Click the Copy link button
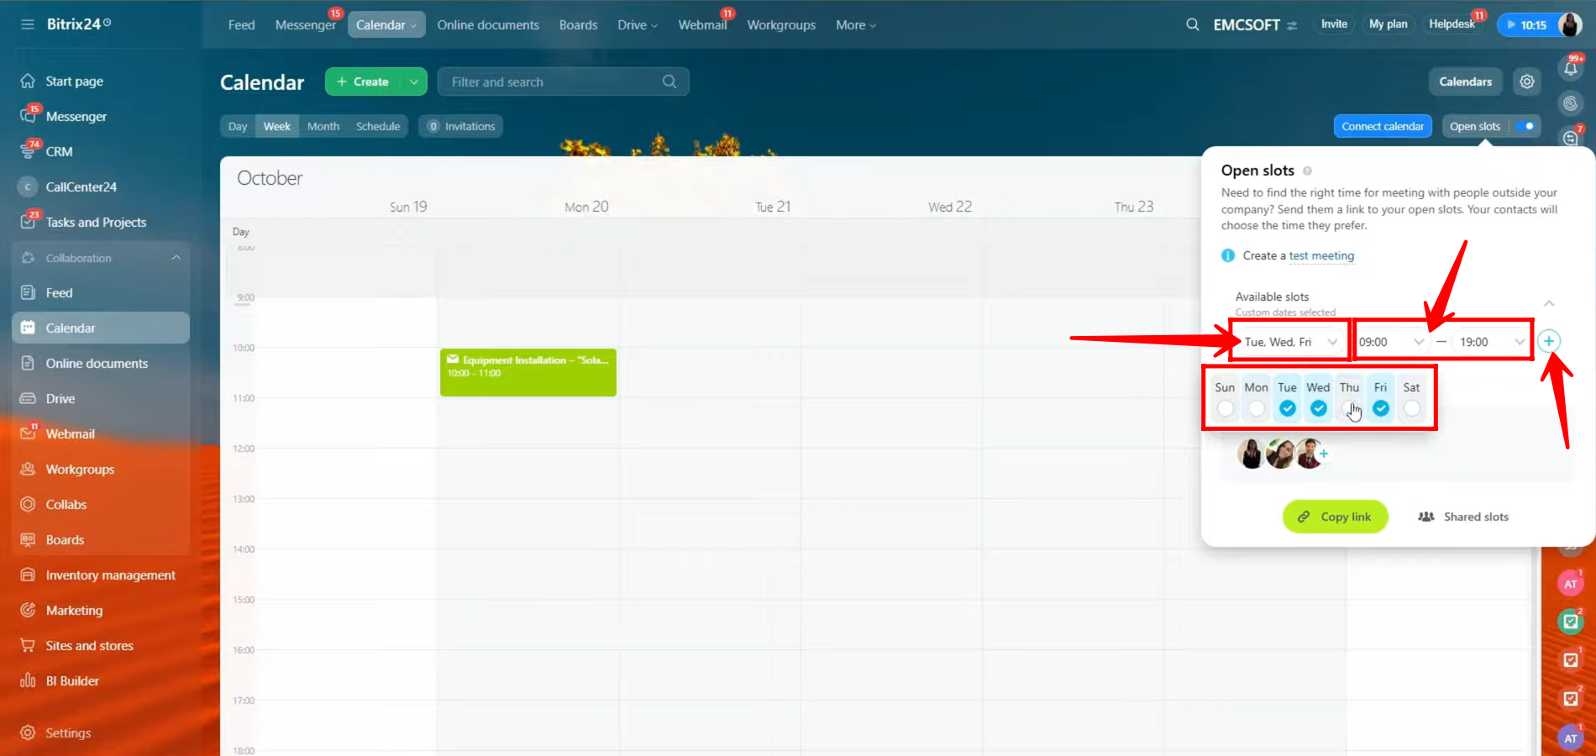The height and width of the screenshot is (756, 1596). (x=1335, y=517)
